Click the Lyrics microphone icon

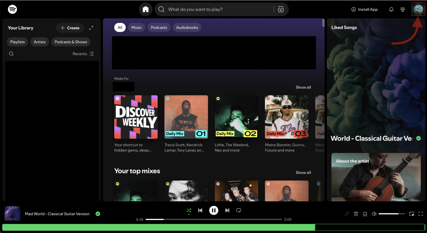347,214
